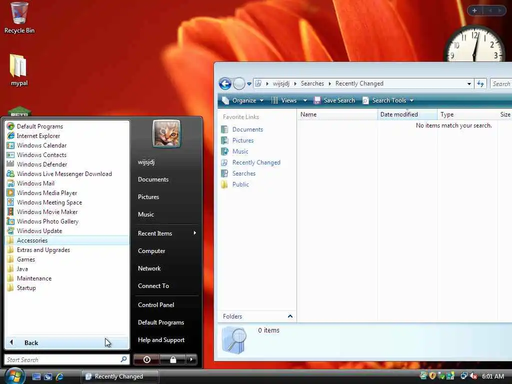The height and width of the screenshot is (384, 512).
Task: Open Network from the Start menu
Action: pyautogui.click(x=166, y=268)
